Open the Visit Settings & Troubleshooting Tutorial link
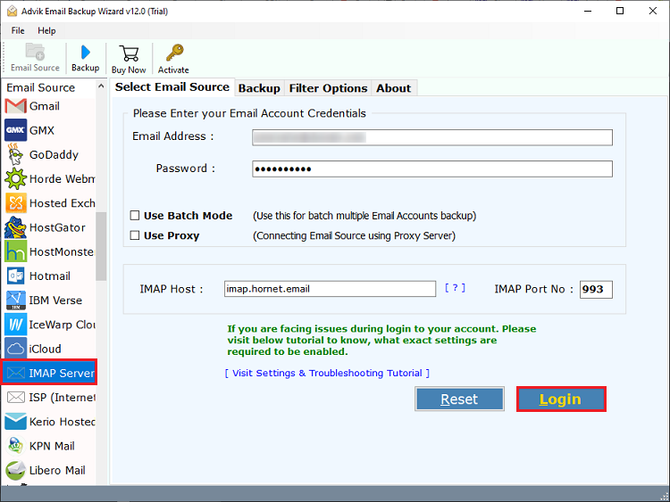670x502 pixels. pyautogui.click(x=327, y=374)
